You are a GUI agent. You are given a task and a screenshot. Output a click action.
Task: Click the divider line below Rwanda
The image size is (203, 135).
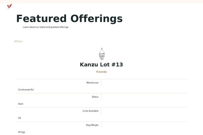(x=101, y=79)
